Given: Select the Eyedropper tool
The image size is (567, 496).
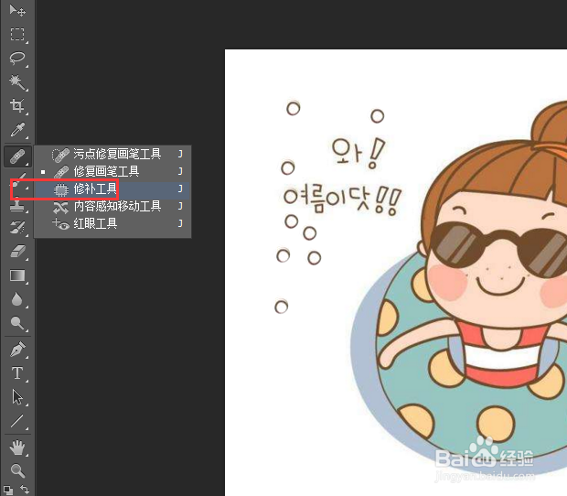Looking at the screenshot, I should 17,130.
